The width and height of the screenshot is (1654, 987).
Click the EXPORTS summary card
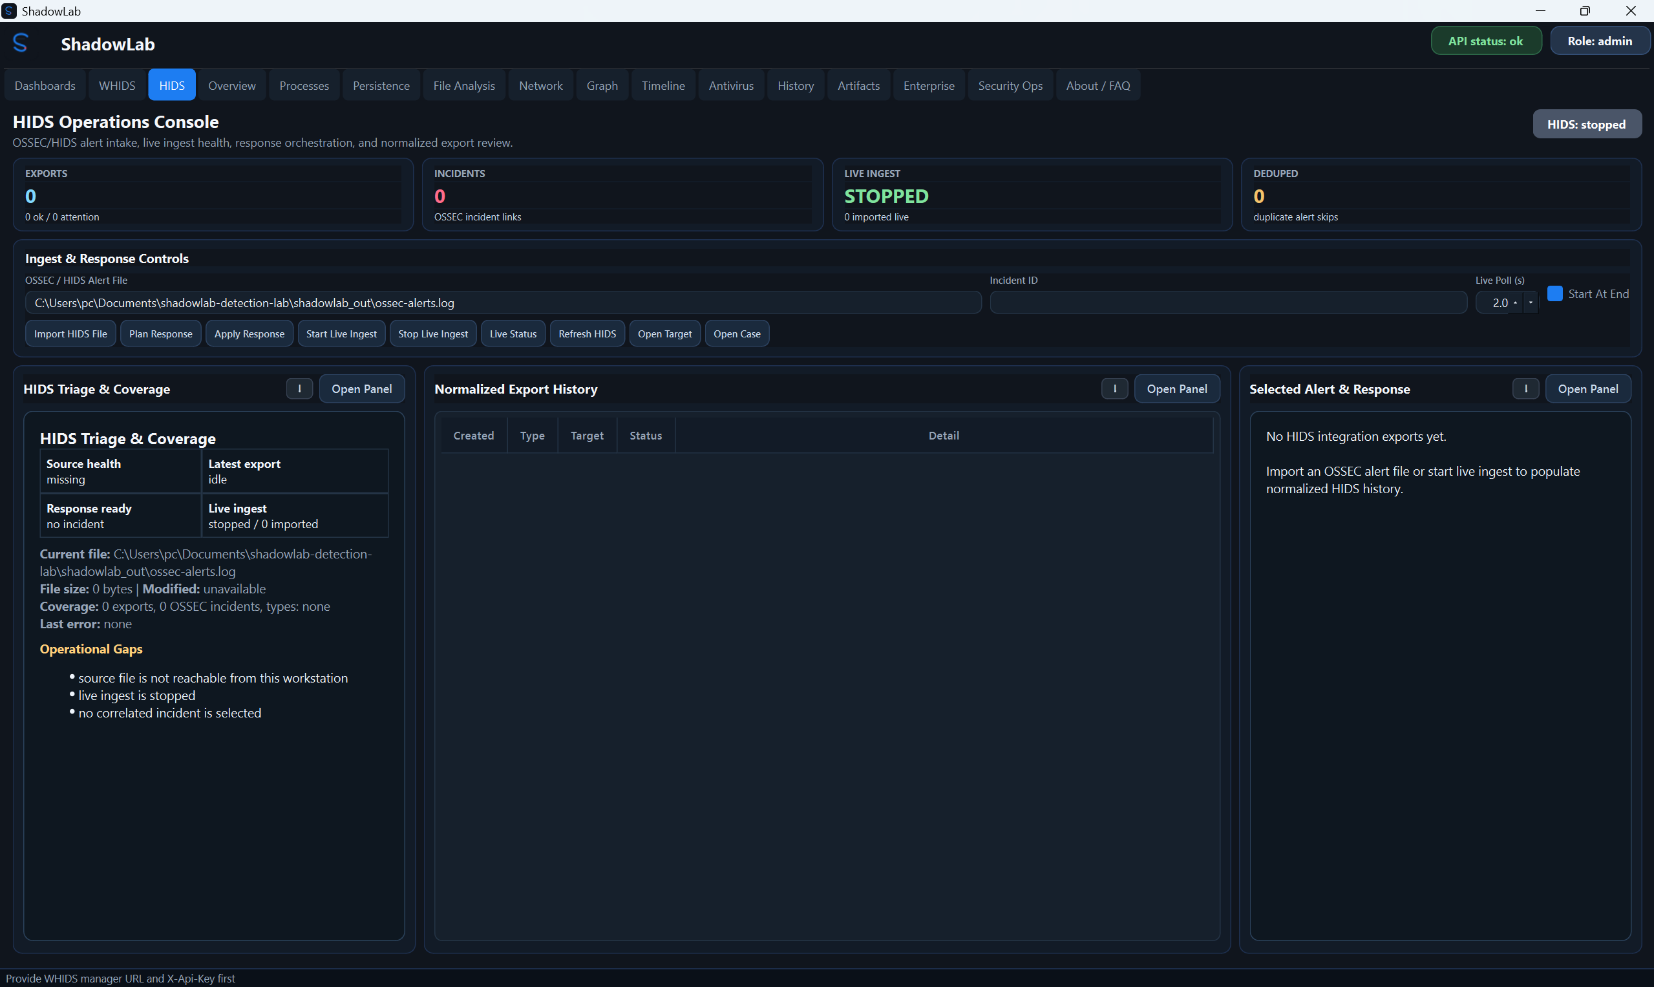coord(213,195)
